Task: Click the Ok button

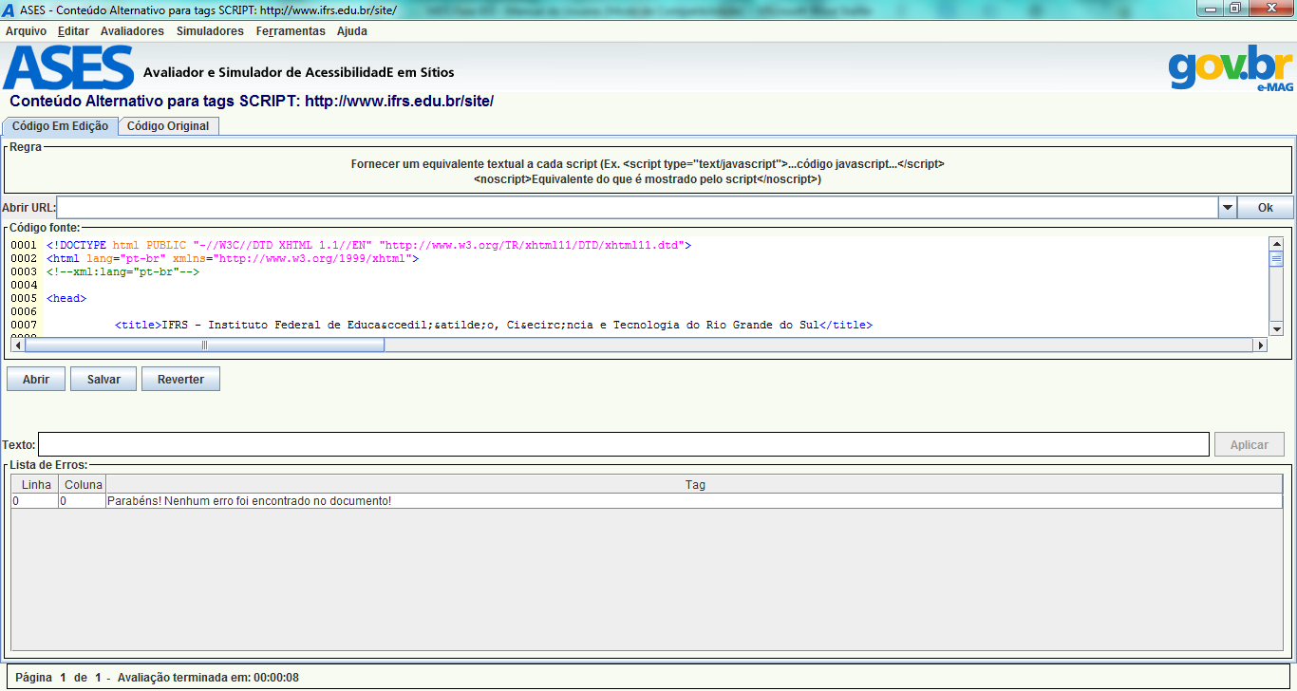Action: pos(1266,208)
